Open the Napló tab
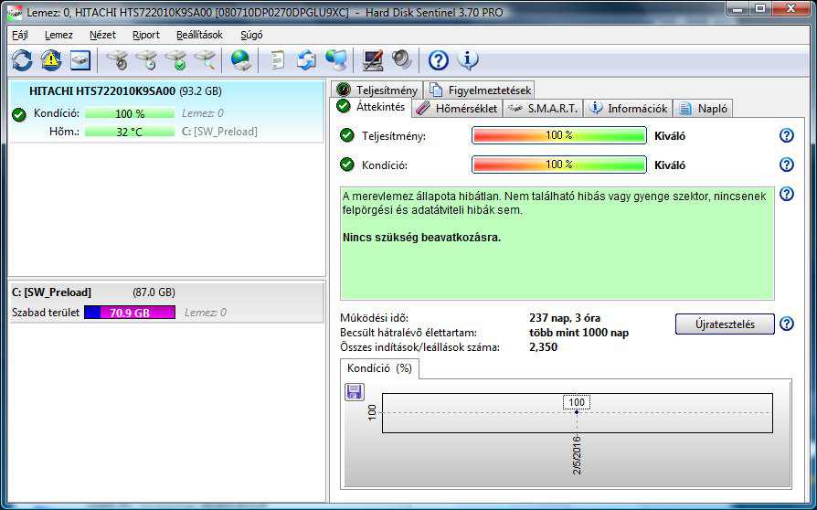This screenshot has height=510, width=817. tap(703, 109)
